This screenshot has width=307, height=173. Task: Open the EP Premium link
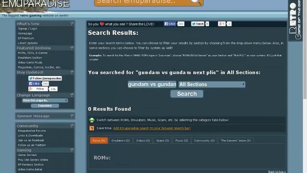[x=25, y=38]
